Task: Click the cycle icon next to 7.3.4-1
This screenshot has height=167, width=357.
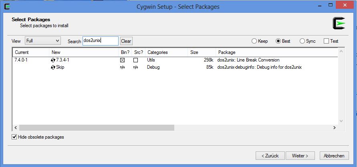Action: pyautogui.click(x=53, y=60)
